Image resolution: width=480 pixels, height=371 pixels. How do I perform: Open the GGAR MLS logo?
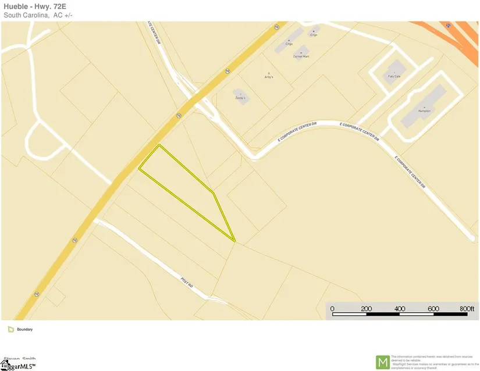point(18,365)
